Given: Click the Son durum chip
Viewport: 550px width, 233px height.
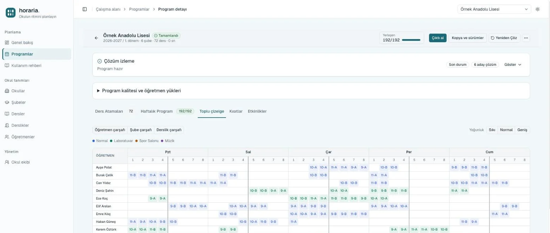Looking at the screenshot, I should click(x=458, y=65).
